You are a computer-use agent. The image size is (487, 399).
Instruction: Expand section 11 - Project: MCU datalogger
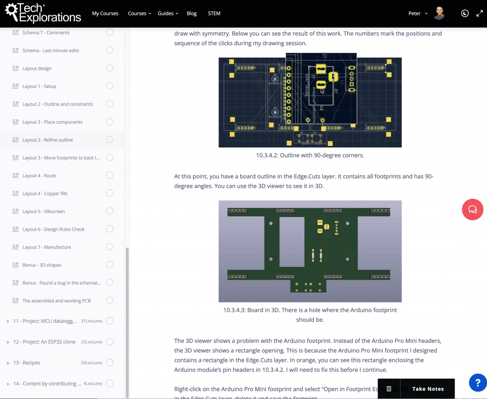8,321
